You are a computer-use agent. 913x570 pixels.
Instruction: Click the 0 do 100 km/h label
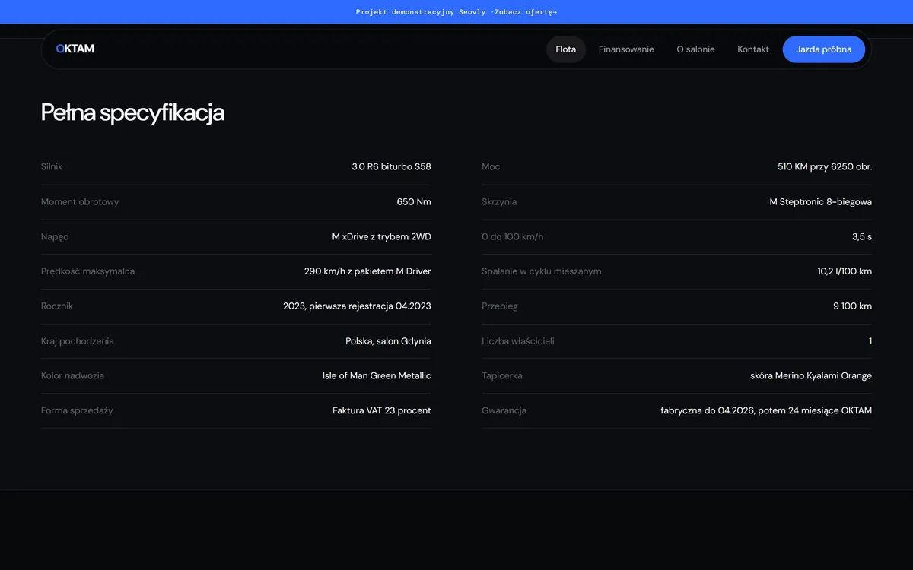513,237
